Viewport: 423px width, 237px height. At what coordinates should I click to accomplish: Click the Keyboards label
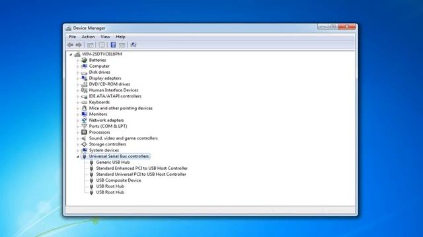point(99,102)
